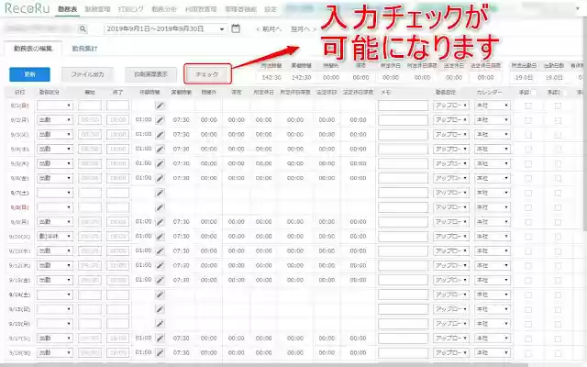Check 承認 box for 9/1 row
This screenshot has height=367, width=587.
point(528,106)
